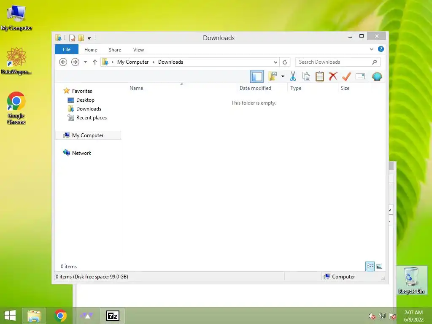Click the taskbar clock showing 2:07 AM
Image resolution: width=432 pixels, height=324 pixels.
click(x=413, y=316)
